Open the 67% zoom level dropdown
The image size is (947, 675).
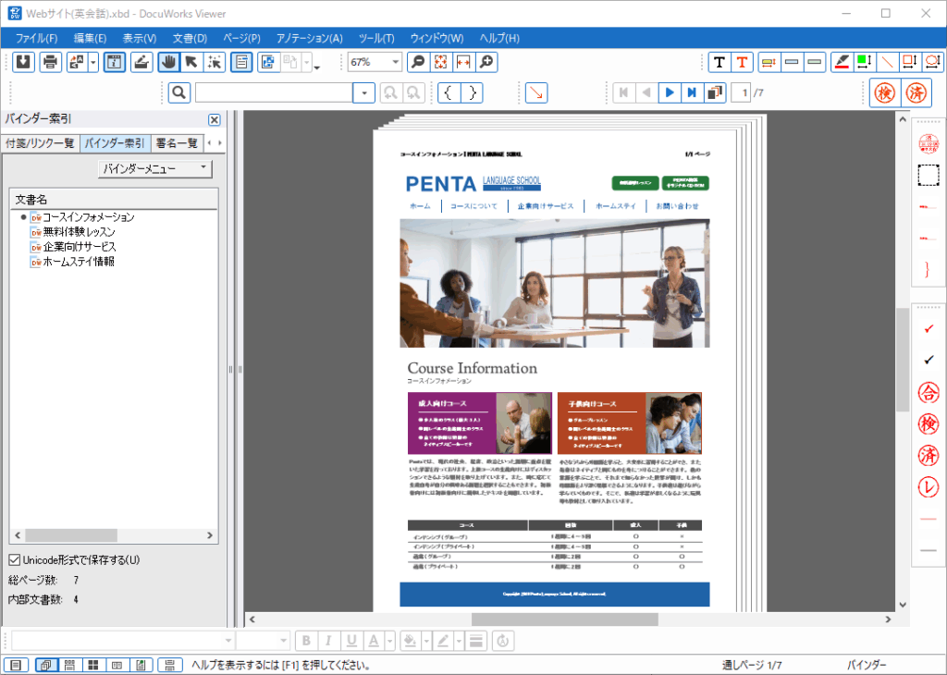coord(396,62)
